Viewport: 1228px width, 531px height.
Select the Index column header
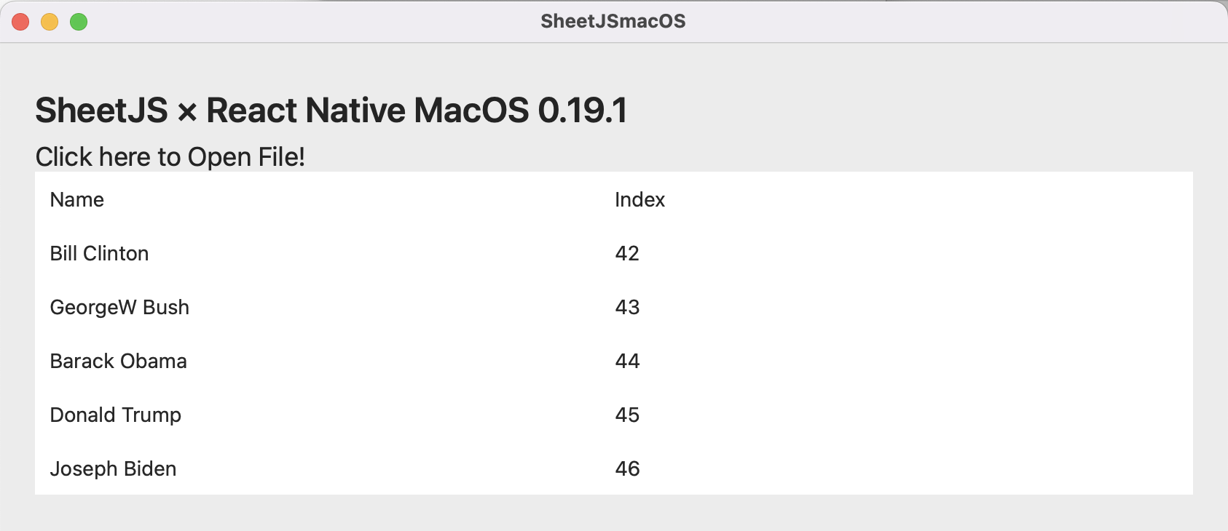pos(639,200)
